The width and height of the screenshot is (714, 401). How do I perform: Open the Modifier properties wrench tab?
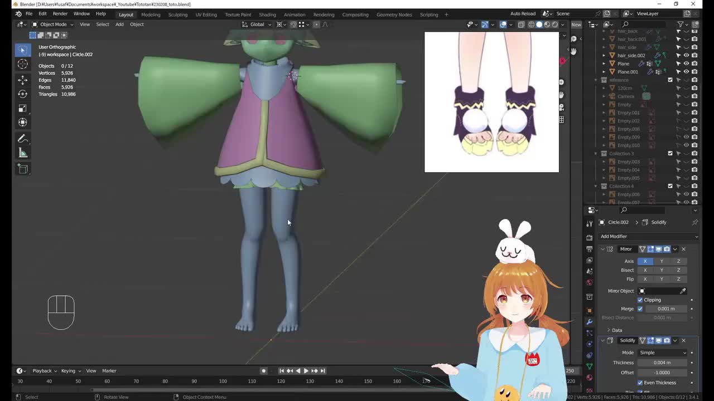click(589, 321)
